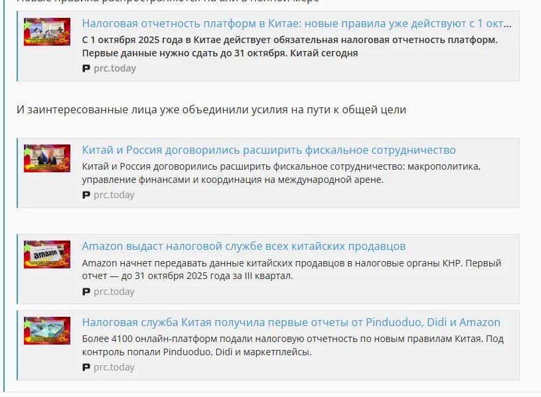541x397 pixels.
Task: Click the description starting 'С 1 октября 2025 года'
Action: click(290, 46)
